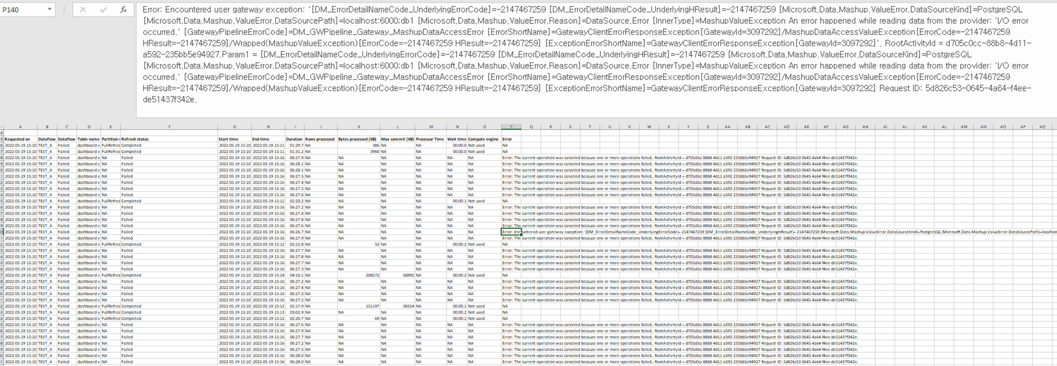The image size is (1057, 366).
Task: Click the duration cell 03:02.9
Action: [x=294, y=313]
